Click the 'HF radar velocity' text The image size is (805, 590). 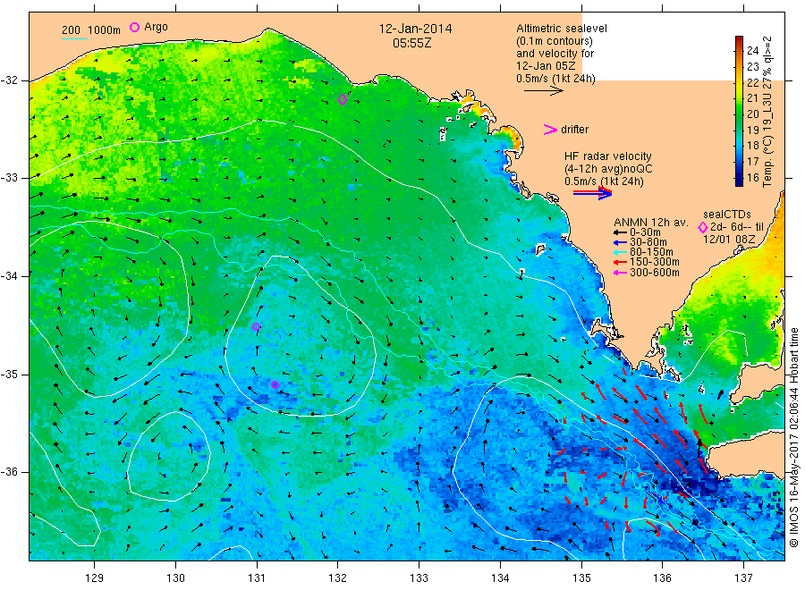pos(608,156)
